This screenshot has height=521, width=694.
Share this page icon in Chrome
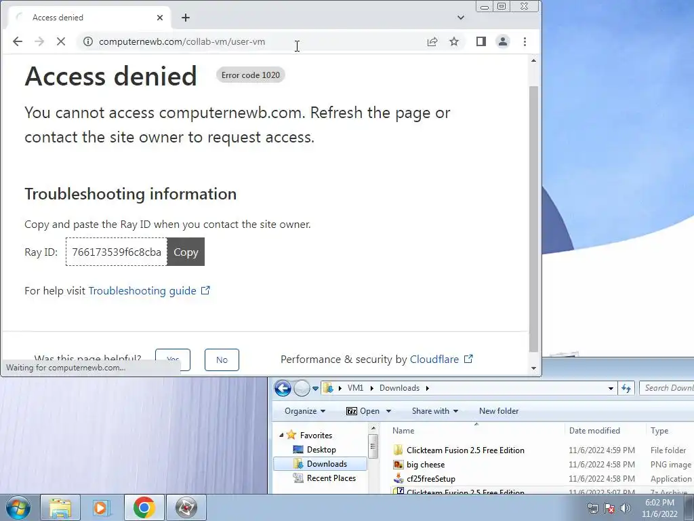pyautogui.click(x=432, y=41)
